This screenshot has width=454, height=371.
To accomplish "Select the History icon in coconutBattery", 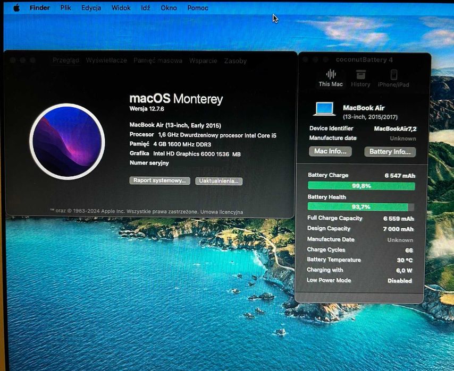I will click(x=360, y=79).
